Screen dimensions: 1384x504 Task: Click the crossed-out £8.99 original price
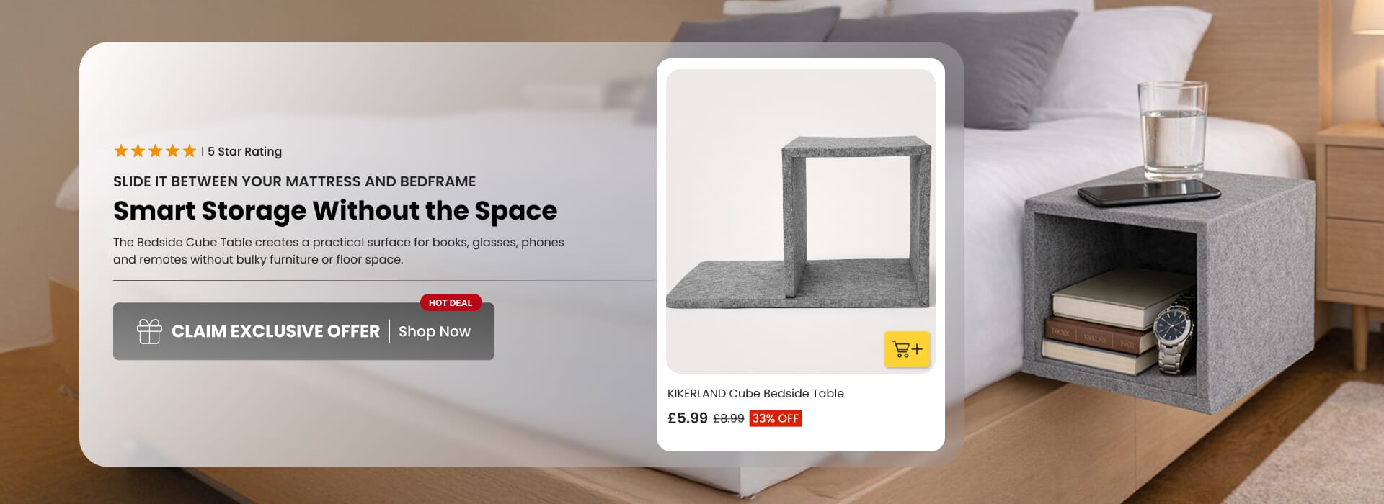click(x=729, y=418)
